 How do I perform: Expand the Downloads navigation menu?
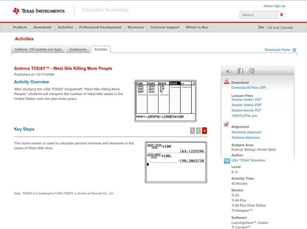point(42,28)
